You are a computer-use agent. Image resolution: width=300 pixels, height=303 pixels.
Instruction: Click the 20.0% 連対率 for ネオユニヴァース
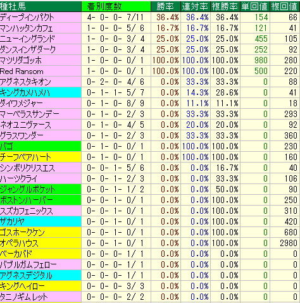[197, 125]
